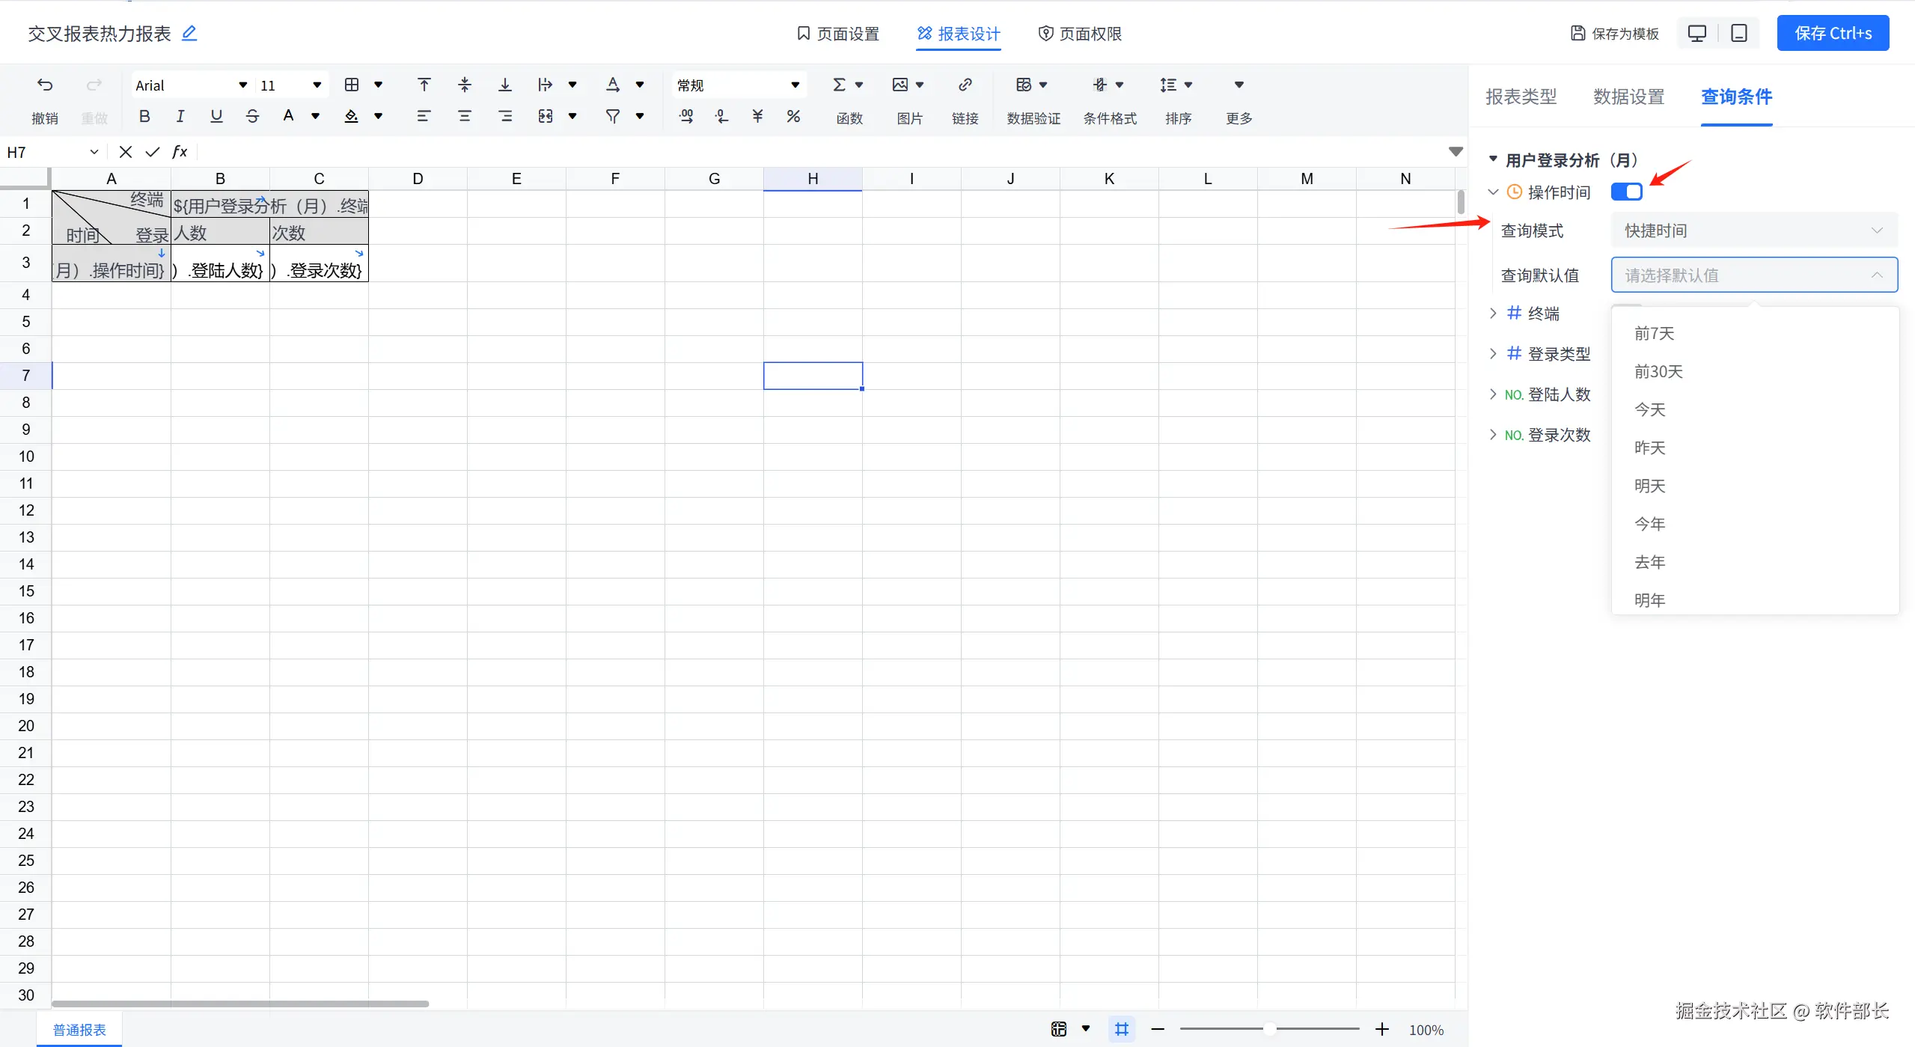Click the undo arrow icon

click(45, 85)
